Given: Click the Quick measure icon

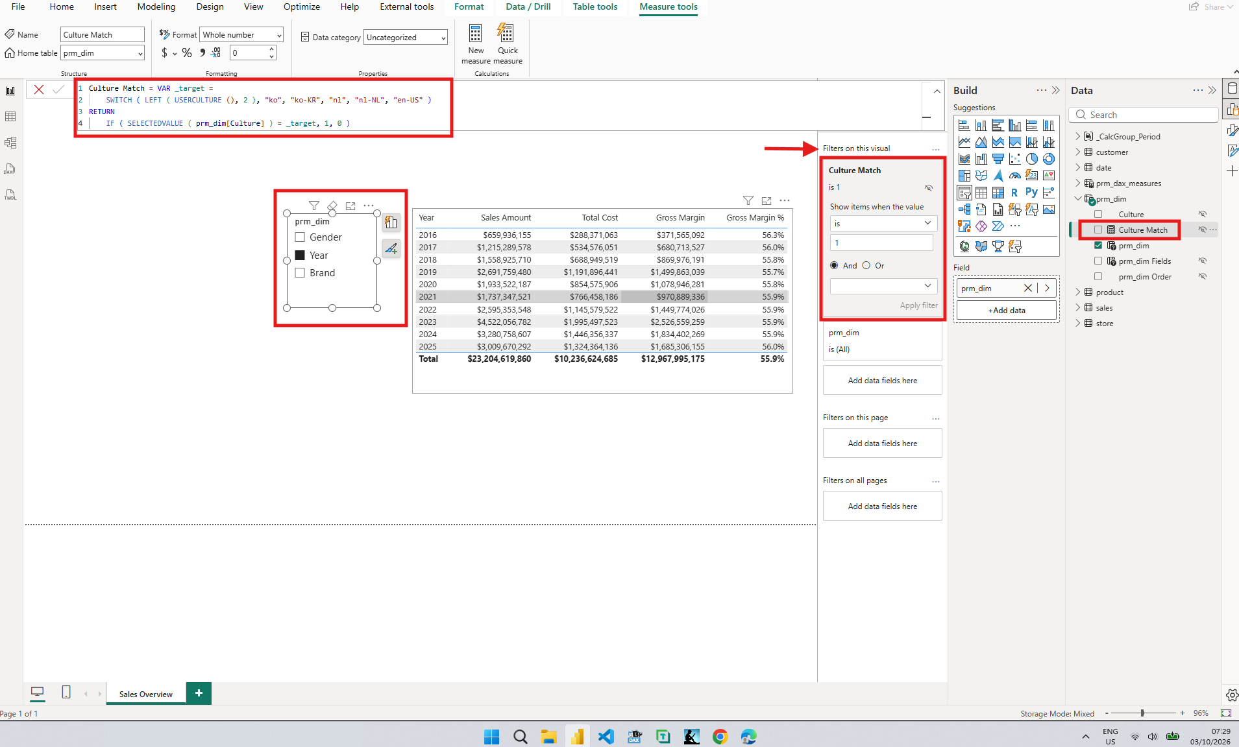Looking at the screenshot, I should 506,34.
